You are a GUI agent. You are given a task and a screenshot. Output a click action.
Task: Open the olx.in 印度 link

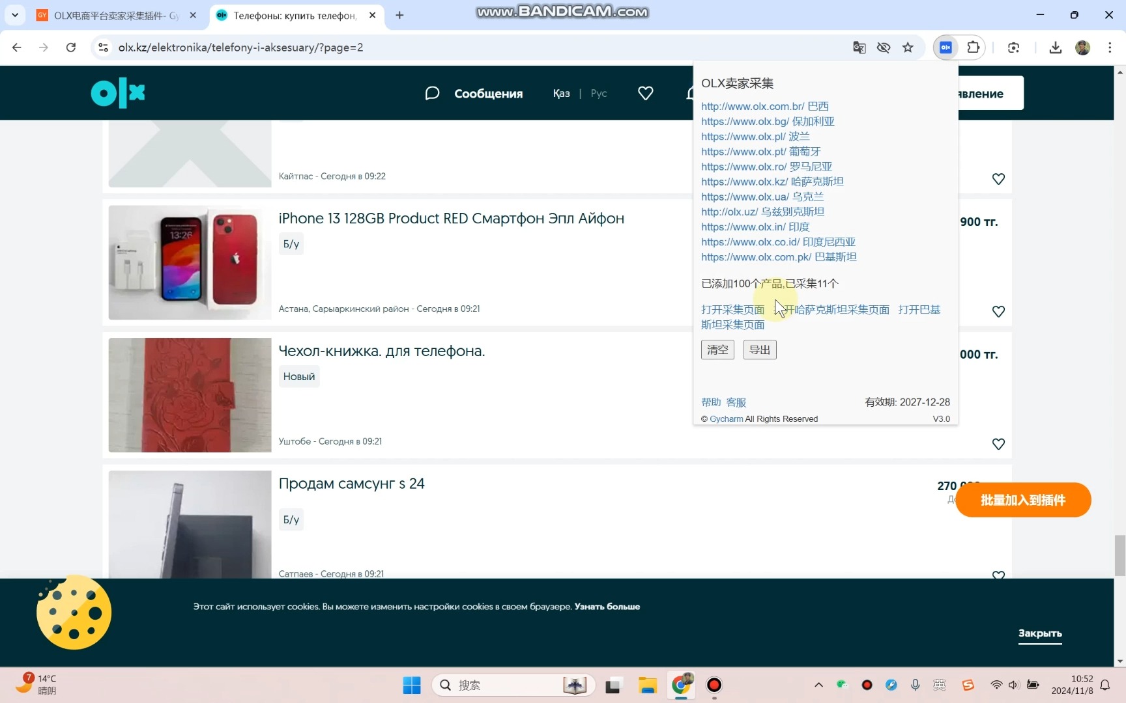(x=755, y=227)
